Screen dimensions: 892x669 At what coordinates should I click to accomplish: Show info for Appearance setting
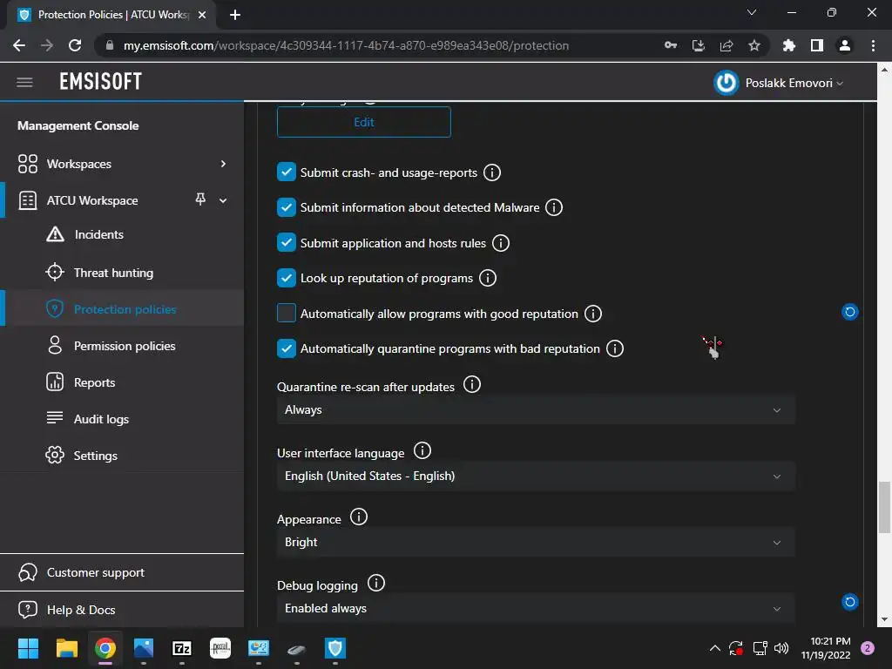click(358, 517)
